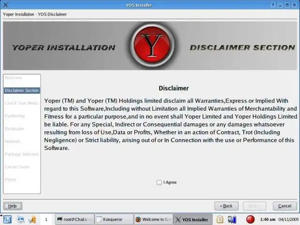Click the red Yoper ball tray icon
The height and width of the screenshot is (225, 300).
tap(250, 219)
